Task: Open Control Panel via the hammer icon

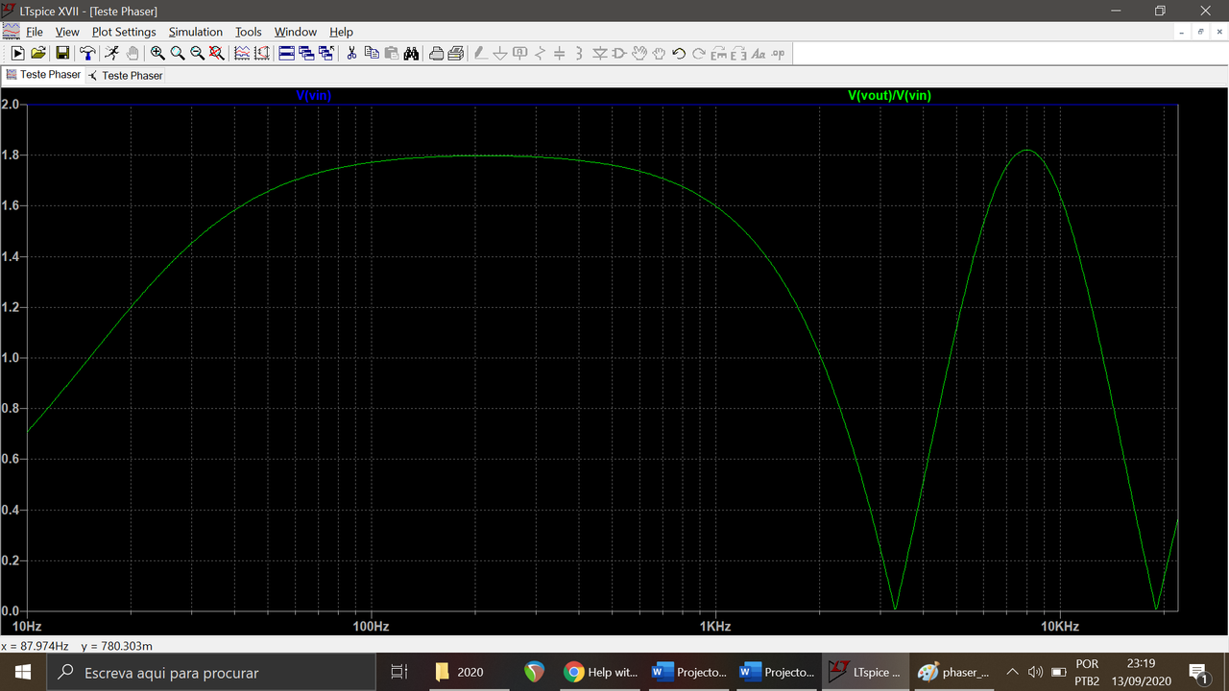Action: point(87,54)
